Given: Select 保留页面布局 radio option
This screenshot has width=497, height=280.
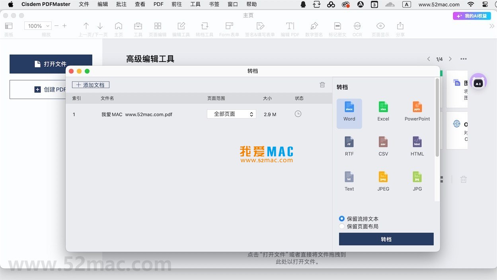Looking at the screenshot, I should pos(342,226).
